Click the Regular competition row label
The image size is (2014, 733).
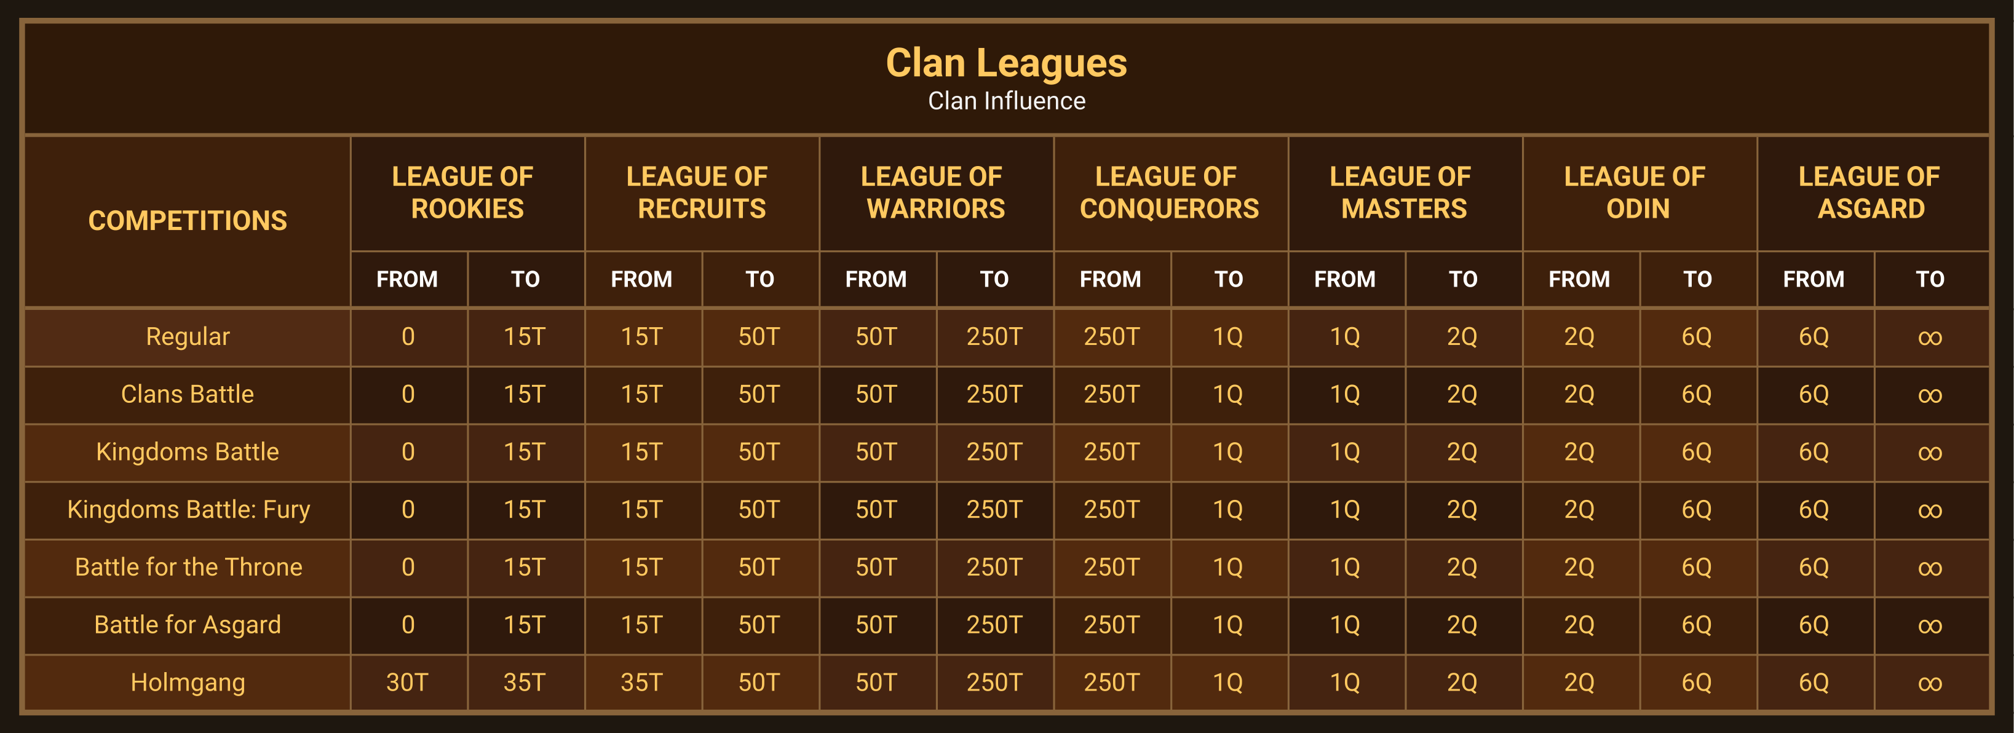tap(188, 337)
